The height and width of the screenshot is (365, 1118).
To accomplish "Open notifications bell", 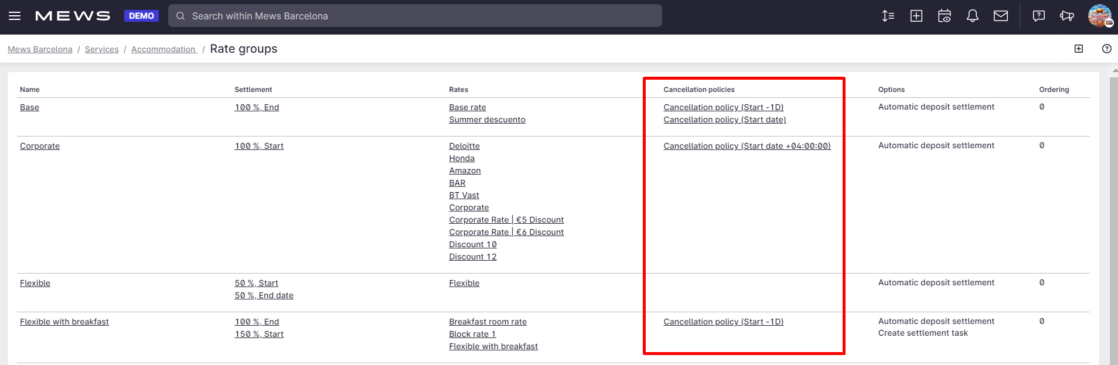I will (x=972, y=16).
